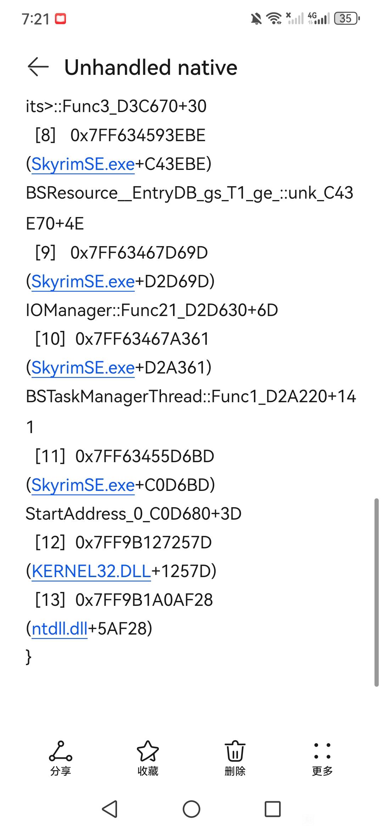Tap the share icon (分享)
This screenshot has height=830, width=383.
61,758
